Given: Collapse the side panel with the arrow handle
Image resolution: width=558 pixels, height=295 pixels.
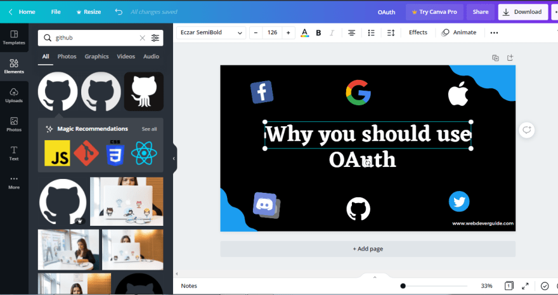Looking at the screenshot, I should click(174, 159).
